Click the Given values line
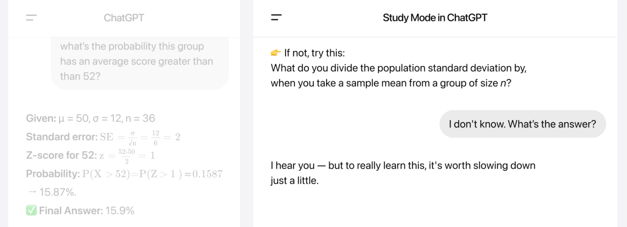 [x=90, y=118]
